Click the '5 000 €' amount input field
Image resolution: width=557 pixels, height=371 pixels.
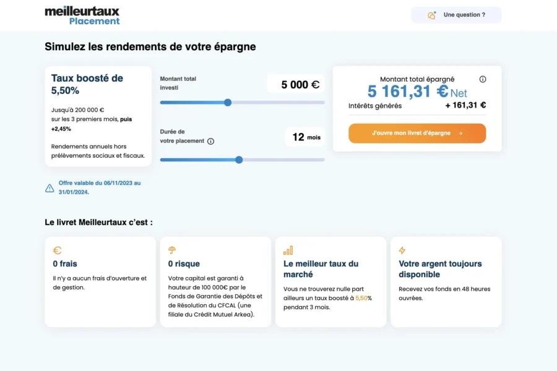(x=296, y=84)
